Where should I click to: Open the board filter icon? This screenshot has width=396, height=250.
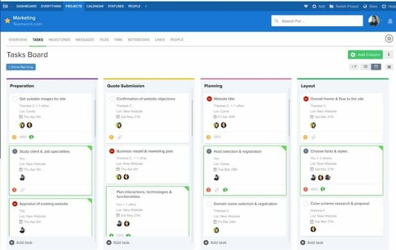coord(354,67)
